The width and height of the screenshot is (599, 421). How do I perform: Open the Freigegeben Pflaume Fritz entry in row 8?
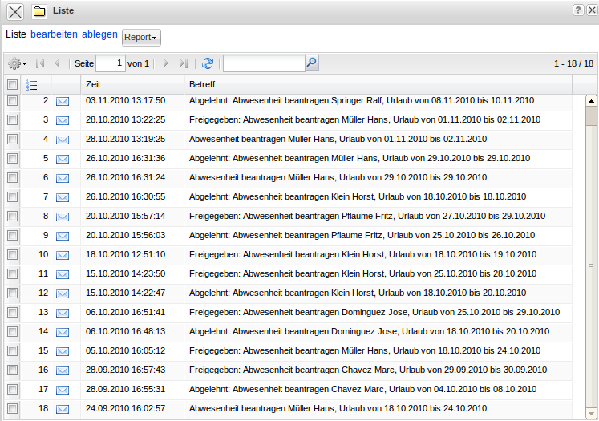coord(366,217)
